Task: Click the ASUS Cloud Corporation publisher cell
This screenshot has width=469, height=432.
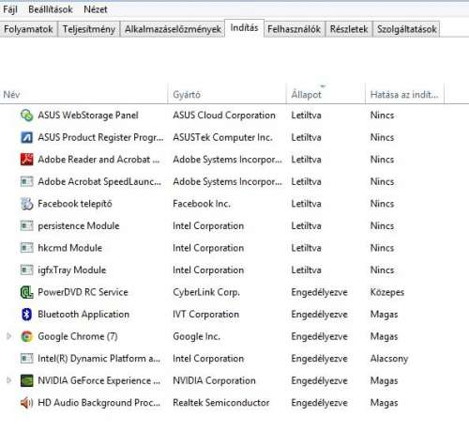Action: [x=224, y=116]
